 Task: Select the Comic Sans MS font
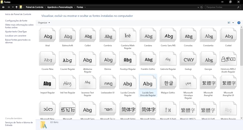168,35
